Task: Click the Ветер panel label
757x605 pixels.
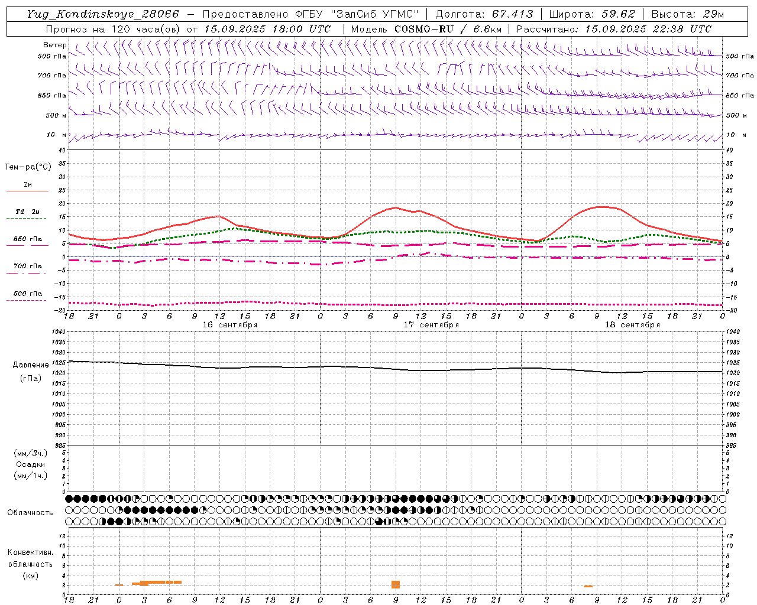Action: pyautogui.click(x=54, y=45)
